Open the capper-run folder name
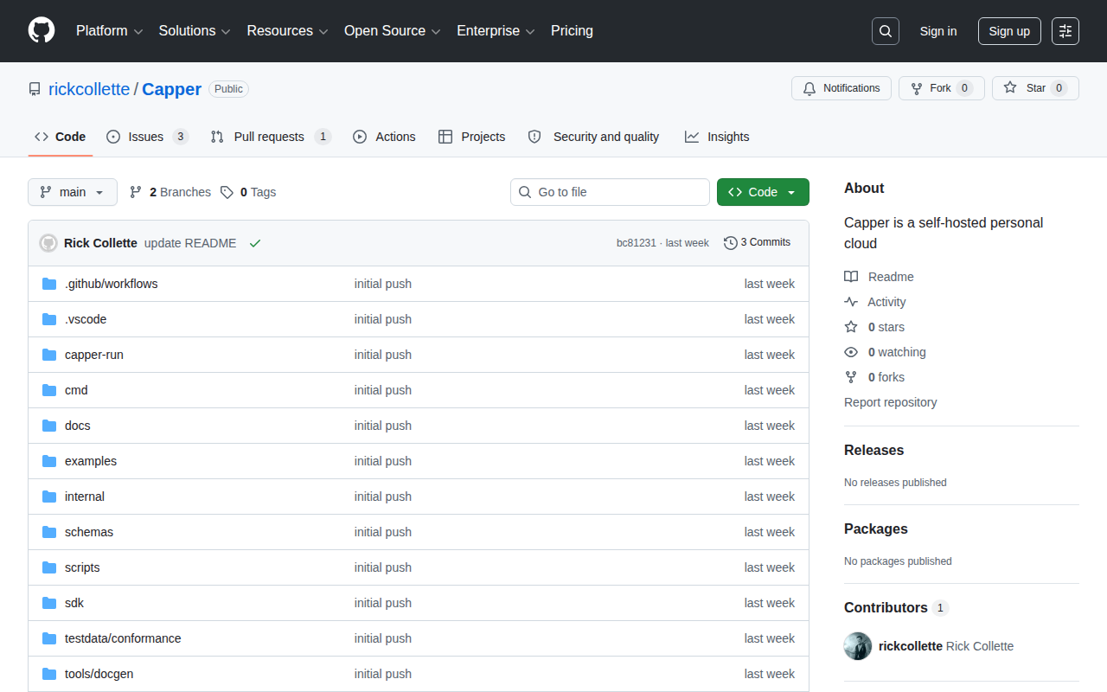 (x=94, y=355)
